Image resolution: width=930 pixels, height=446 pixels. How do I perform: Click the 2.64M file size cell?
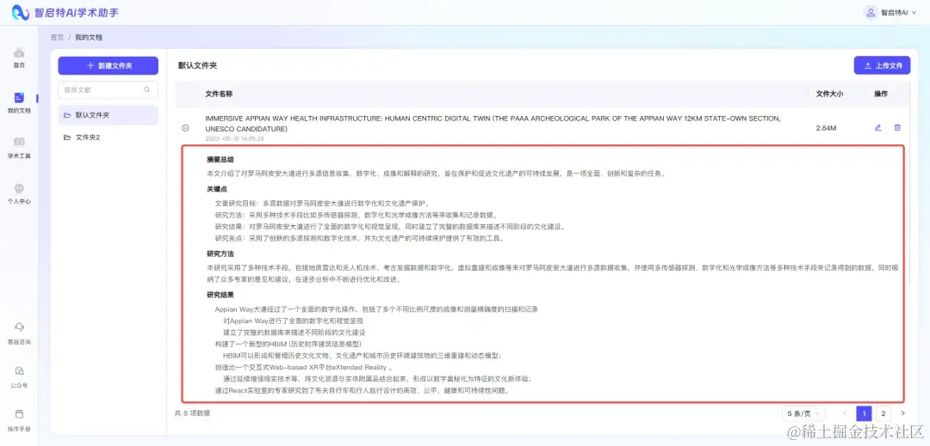(826, 128)
